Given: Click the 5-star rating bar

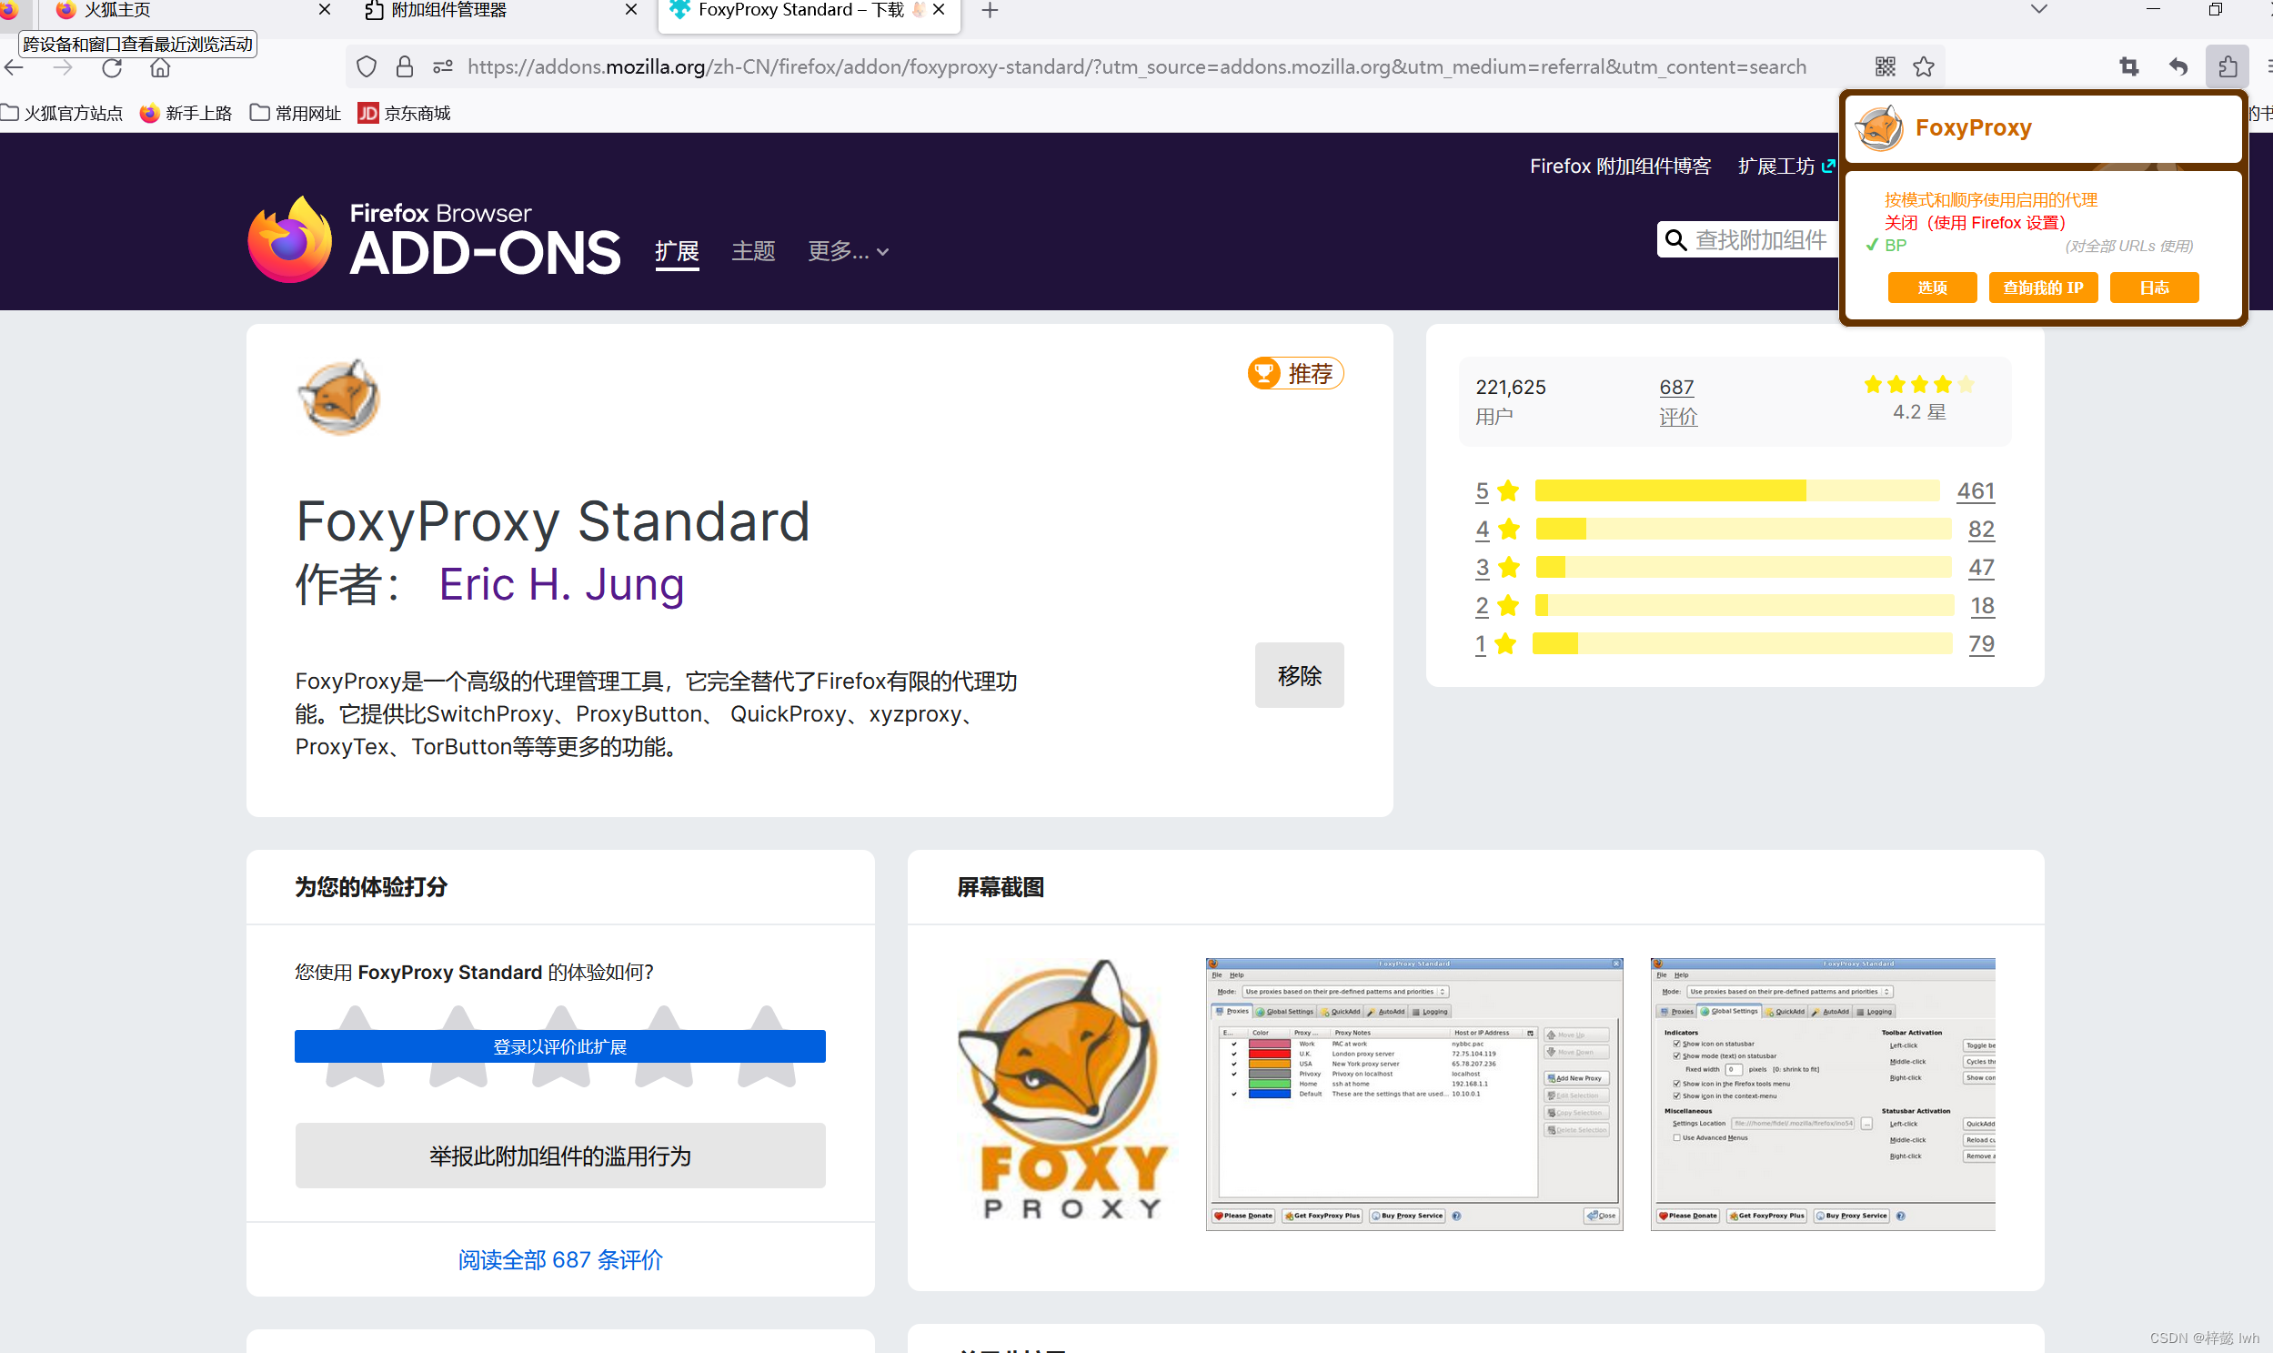Looking at the screenshot, I should point(1737,490).
